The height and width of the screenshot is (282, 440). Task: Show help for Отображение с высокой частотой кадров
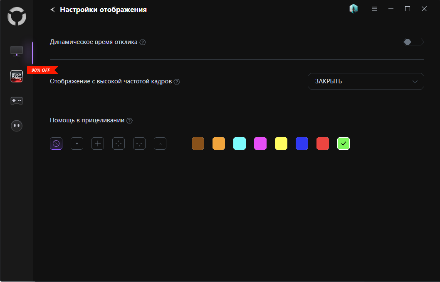177,82
